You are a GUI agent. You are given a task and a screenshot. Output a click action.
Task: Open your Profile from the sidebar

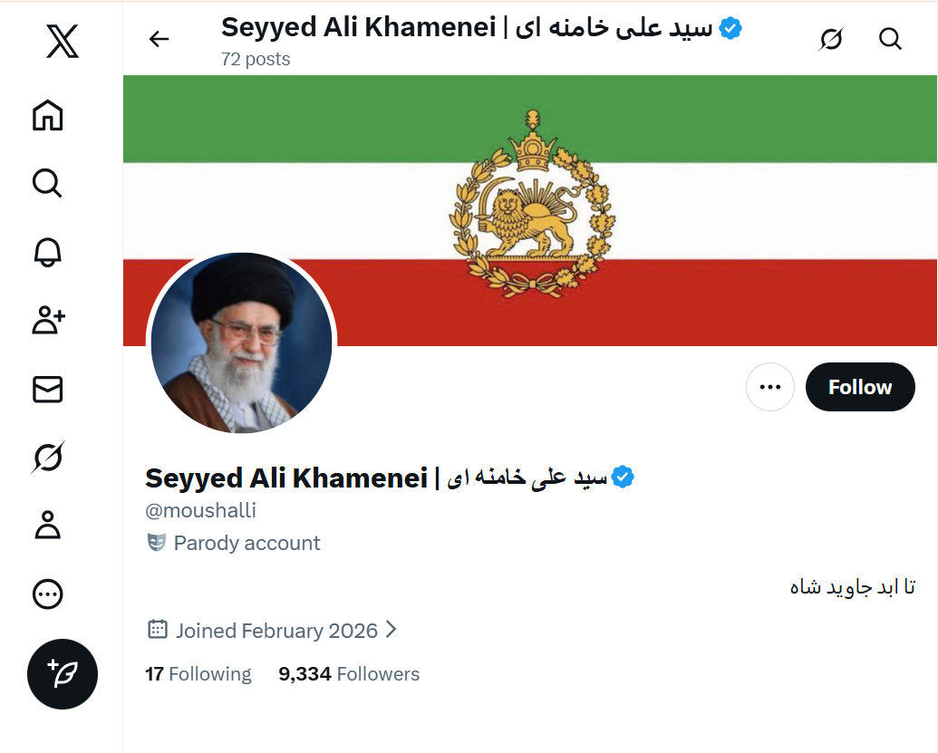coord(46,526)
